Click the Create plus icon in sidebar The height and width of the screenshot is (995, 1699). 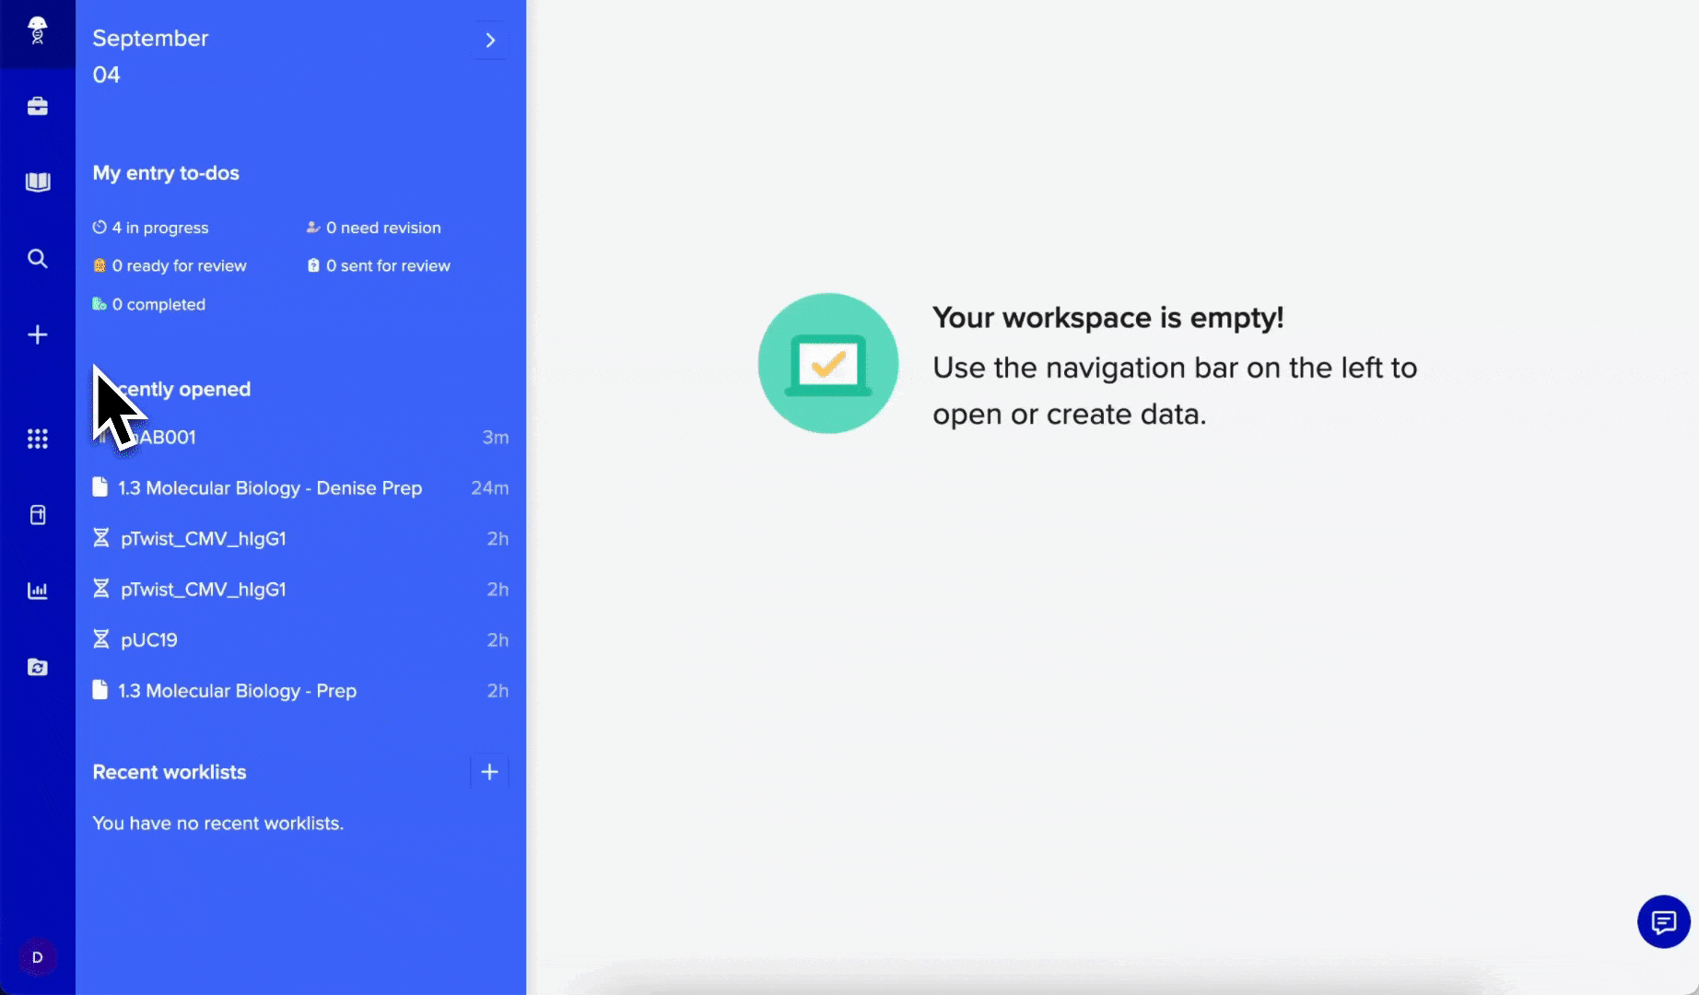pyautogui.click(x=37, y=334)
